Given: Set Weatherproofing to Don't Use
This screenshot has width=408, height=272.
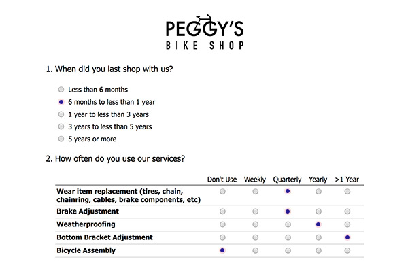Looking at the screenshot, I should (x=222, y=224).
